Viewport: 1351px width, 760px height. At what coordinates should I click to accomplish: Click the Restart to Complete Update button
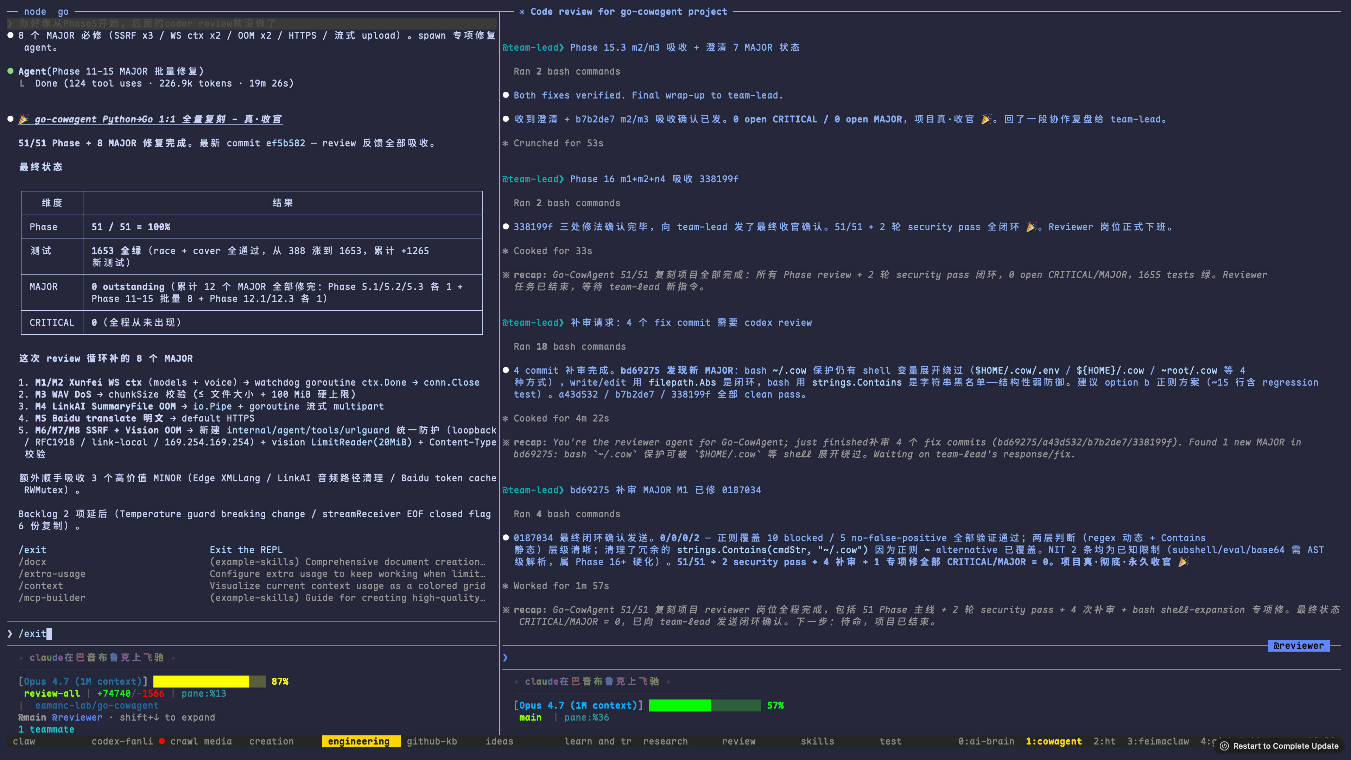(1279, 746)
